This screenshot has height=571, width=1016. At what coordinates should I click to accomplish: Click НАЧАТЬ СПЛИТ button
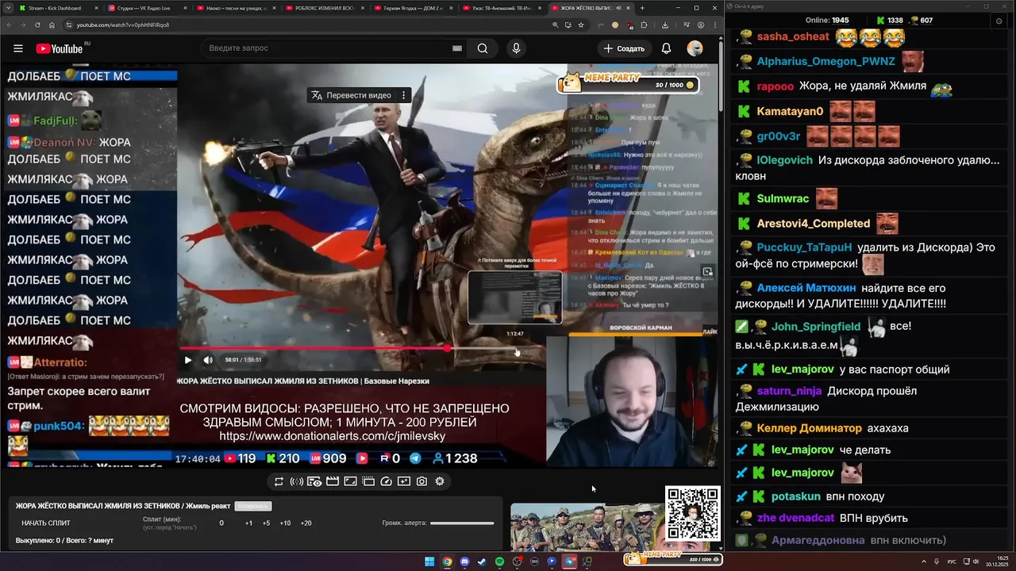pyautogui.click(x=46, y=523)
